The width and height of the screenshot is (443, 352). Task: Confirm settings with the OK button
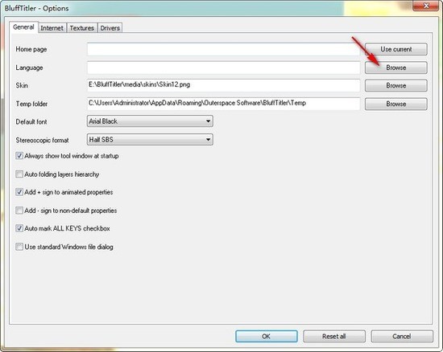click(266, 336)
